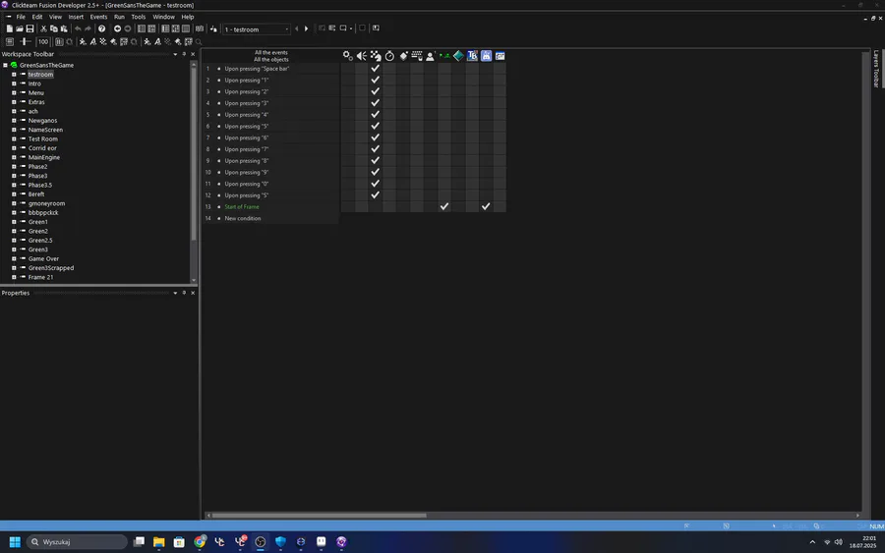Select the green sprite object column icon

point(444,56)
